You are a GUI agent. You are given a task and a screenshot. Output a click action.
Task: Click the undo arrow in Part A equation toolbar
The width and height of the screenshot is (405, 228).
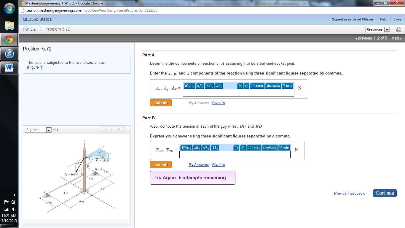pos(240,86)
